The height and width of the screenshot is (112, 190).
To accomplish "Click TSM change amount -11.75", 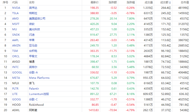I will click(x=113, y=51).
